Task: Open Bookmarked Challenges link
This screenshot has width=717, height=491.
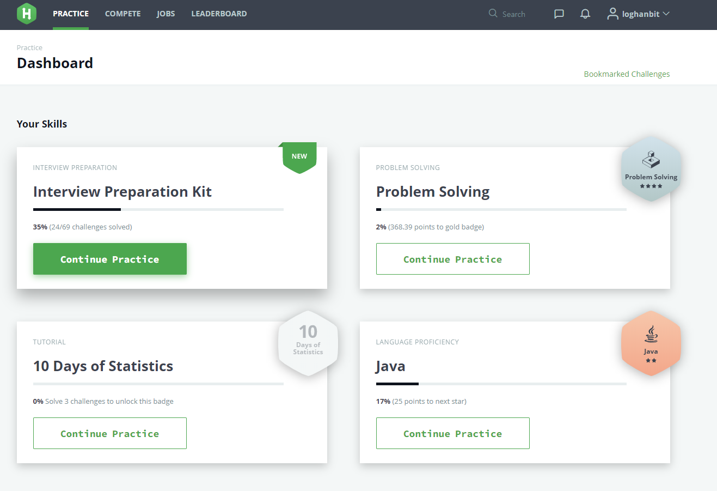Action: tap(627, 74)
